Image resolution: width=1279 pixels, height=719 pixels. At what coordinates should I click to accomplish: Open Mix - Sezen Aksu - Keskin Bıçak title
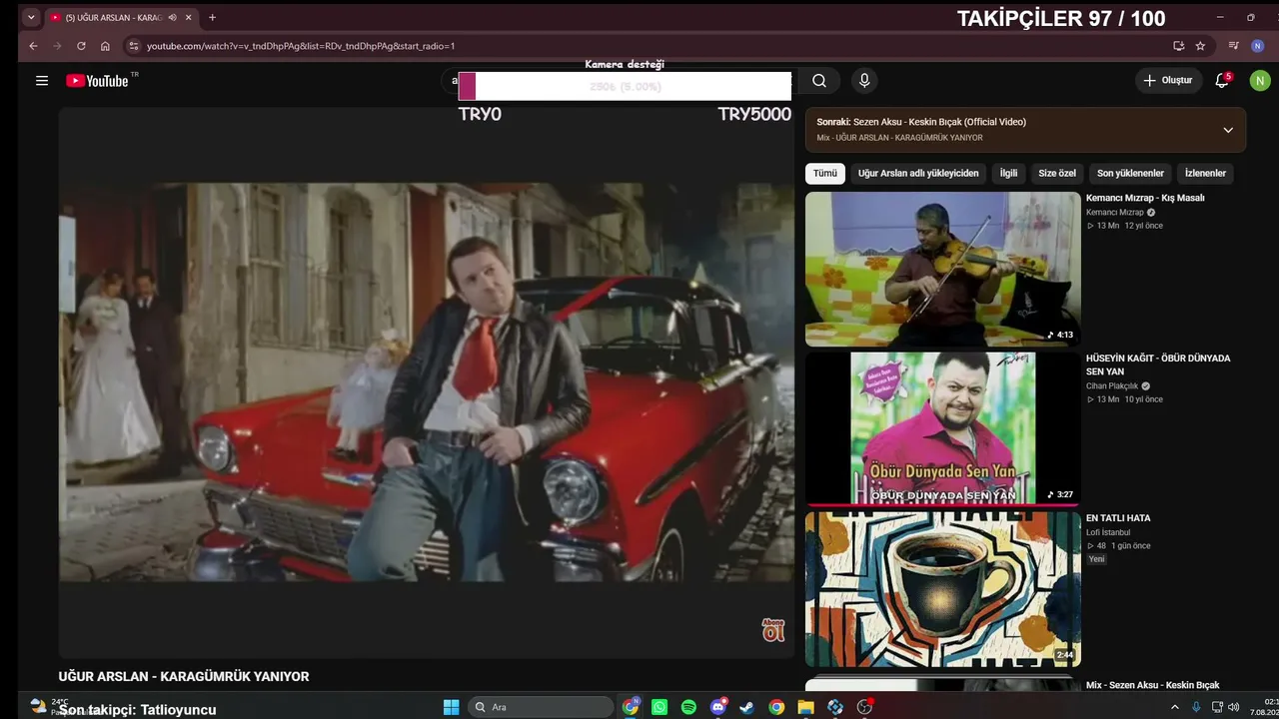click(x=1153, y=685)
